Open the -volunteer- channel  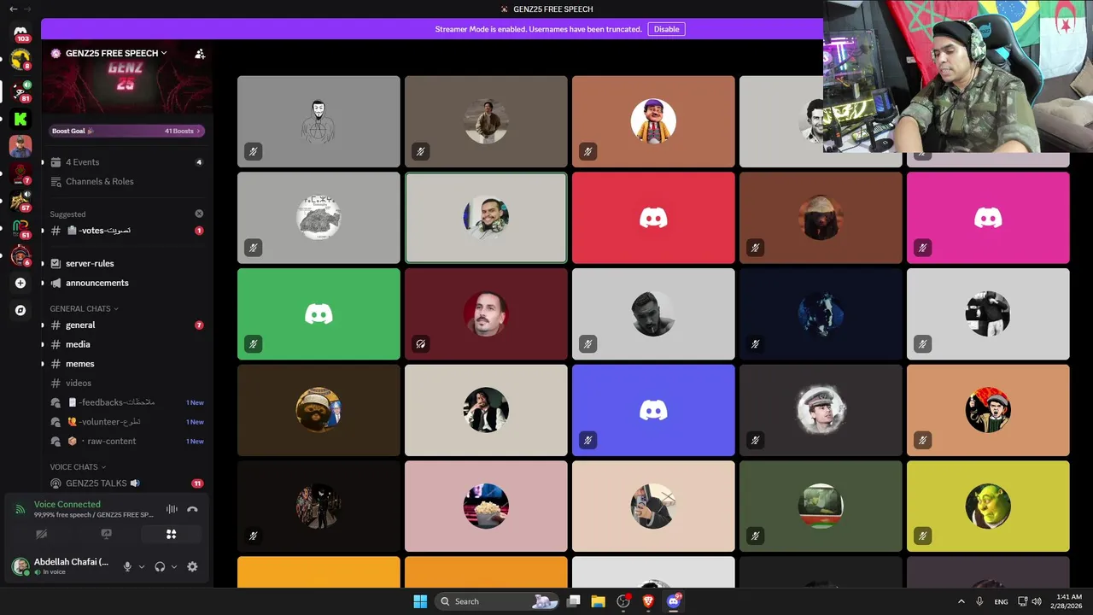click(126, 422)
